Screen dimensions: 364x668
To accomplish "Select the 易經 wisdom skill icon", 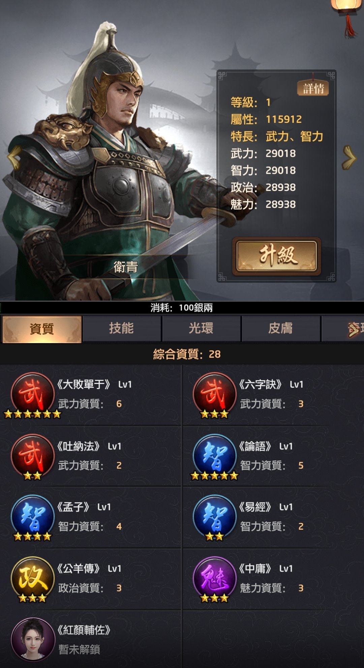I will [x=215, y=517].
